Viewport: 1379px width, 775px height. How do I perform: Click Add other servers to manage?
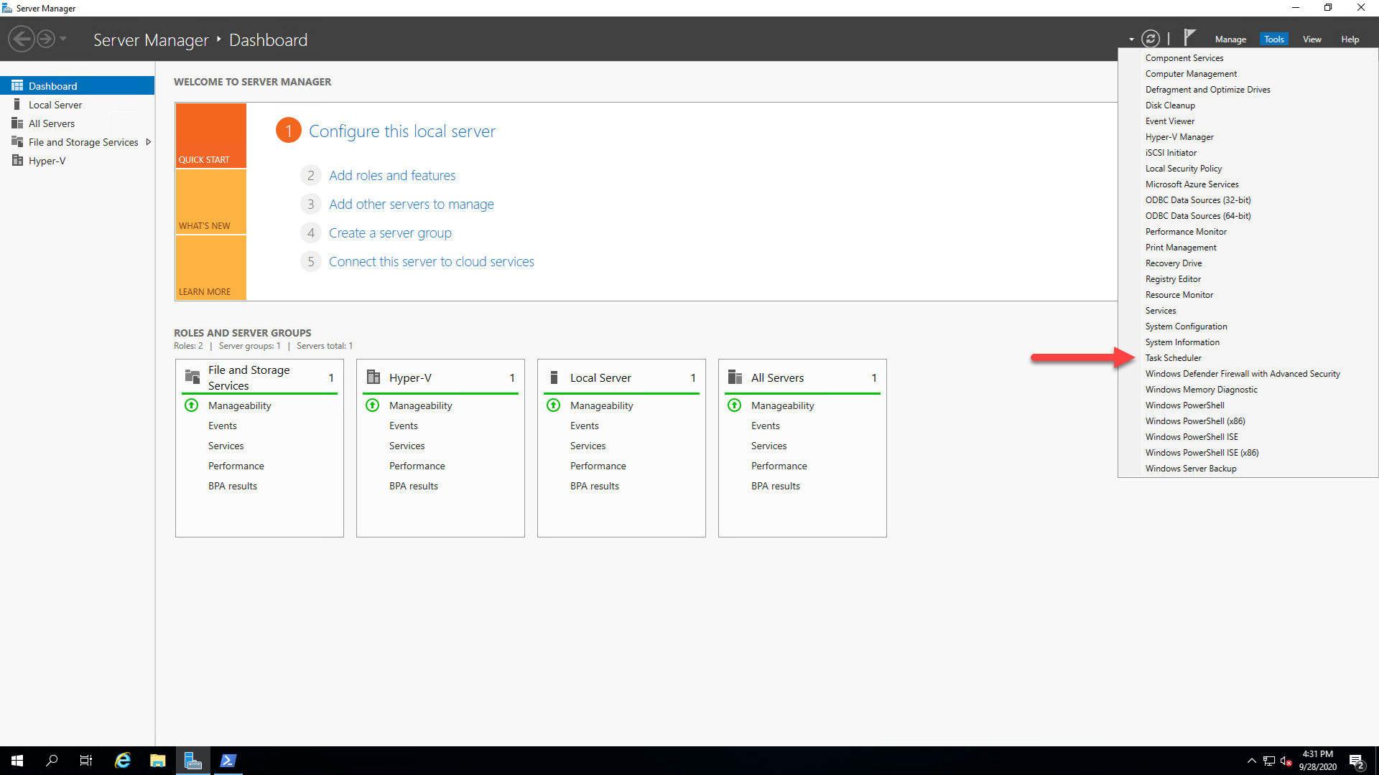pyautogui.click(x=412, y=204)
